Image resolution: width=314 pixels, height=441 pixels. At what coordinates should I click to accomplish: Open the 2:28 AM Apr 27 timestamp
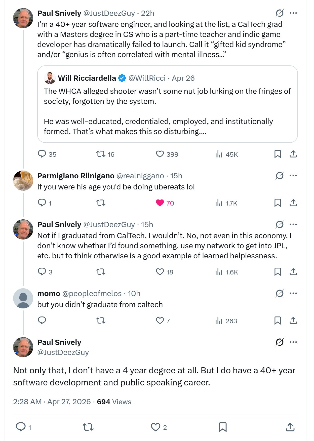click(x=52, y=402)
